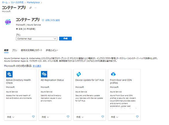Go to Marketplace breadcrumb
The image size is (169, 125).
tap(33, 3)
